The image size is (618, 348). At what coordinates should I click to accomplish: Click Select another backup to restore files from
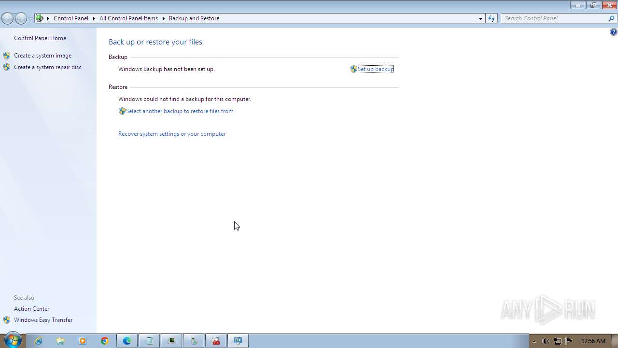pyautogui.click(x=180, y=111)
